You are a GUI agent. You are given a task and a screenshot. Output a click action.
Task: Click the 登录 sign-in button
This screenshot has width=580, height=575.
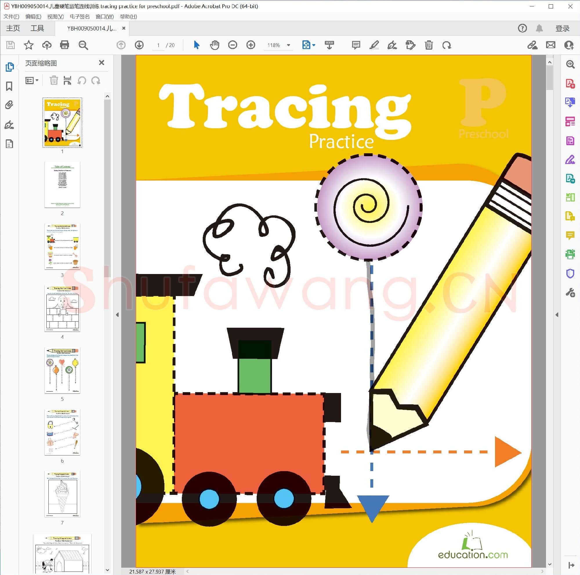pyautogui.click(x=562, y=28)
